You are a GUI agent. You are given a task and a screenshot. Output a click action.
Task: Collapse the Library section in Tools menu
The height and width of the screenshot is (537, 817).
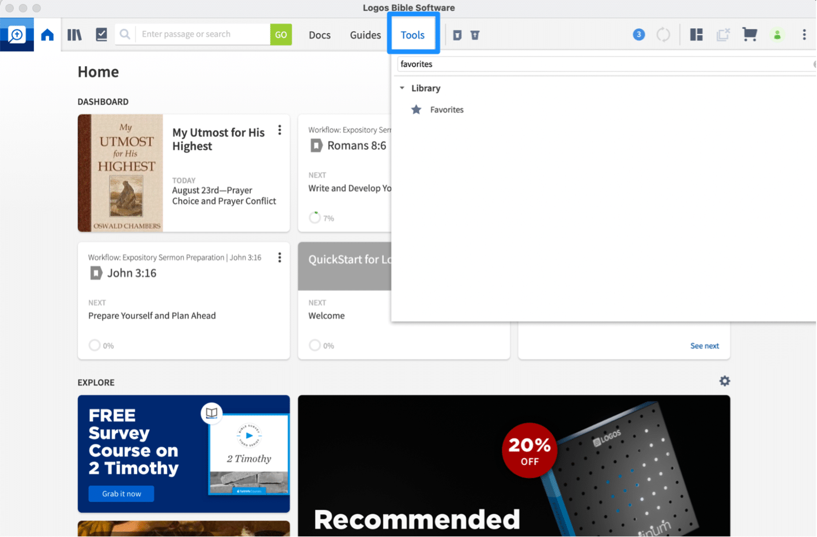click(x=402, y=88)
